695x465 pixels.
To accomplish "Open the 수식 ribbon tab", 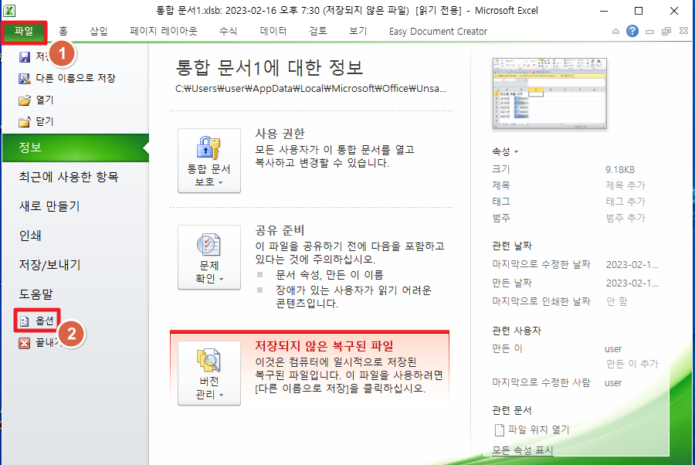I will pyautogui.click(x=229, y=32).
